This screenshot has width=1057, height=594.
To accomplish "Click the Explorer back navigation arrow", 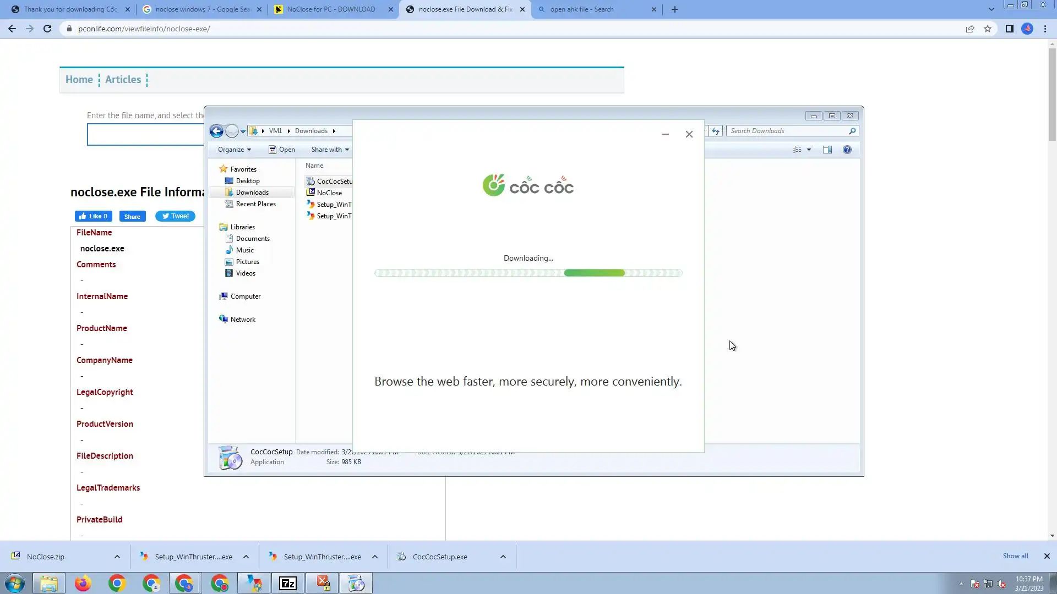I will 216,131.
